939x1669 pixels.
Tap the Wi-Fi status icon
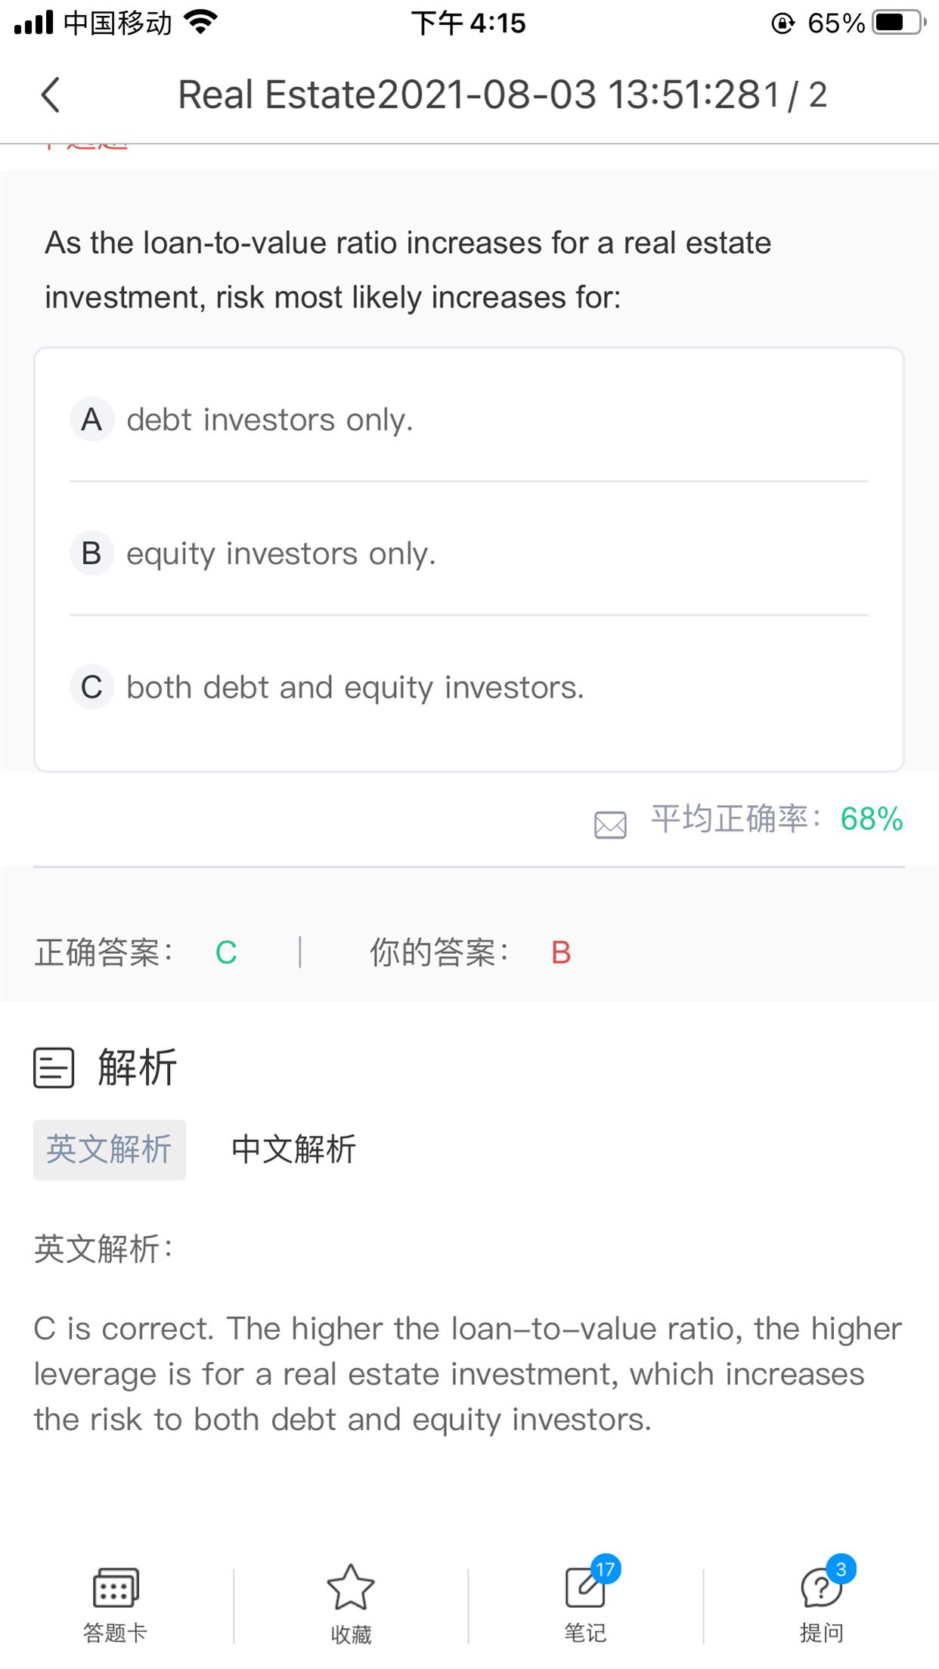200,23
